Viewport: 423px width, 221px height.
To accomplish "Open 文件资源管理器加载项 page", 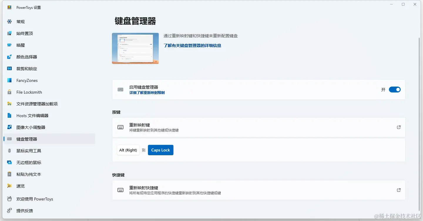I will pos(49,104).
